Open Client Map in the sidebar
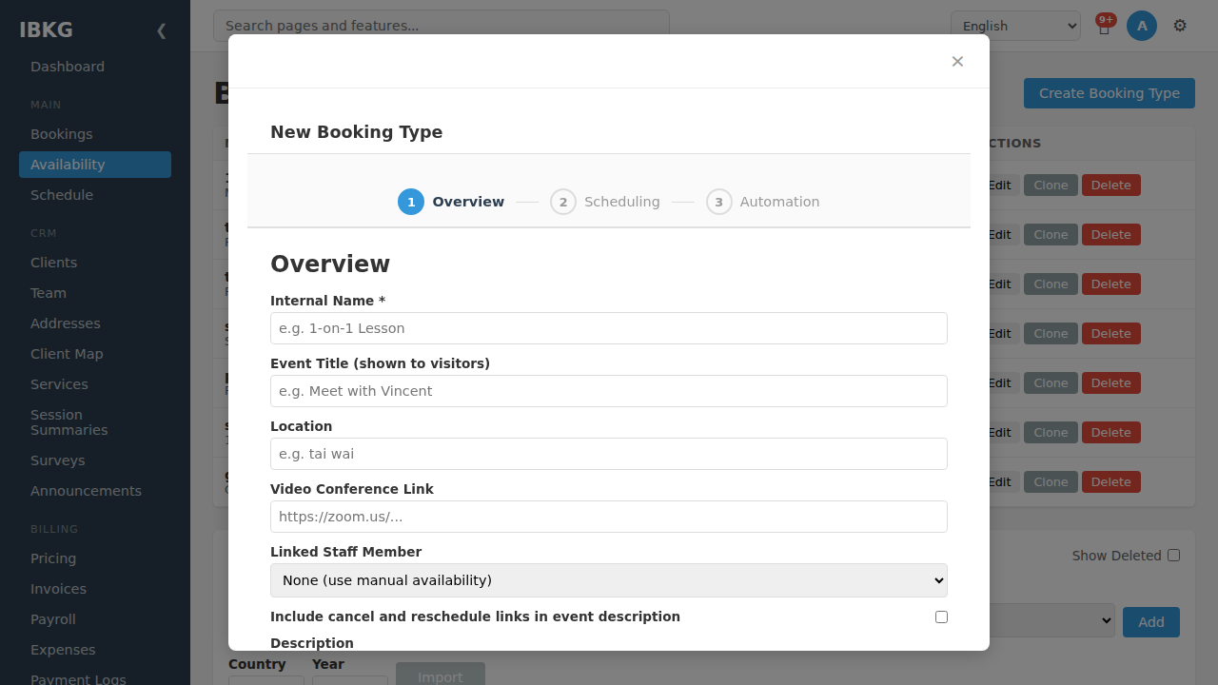This screenshot has height=685, width=1218. click(x=95, y=354)
